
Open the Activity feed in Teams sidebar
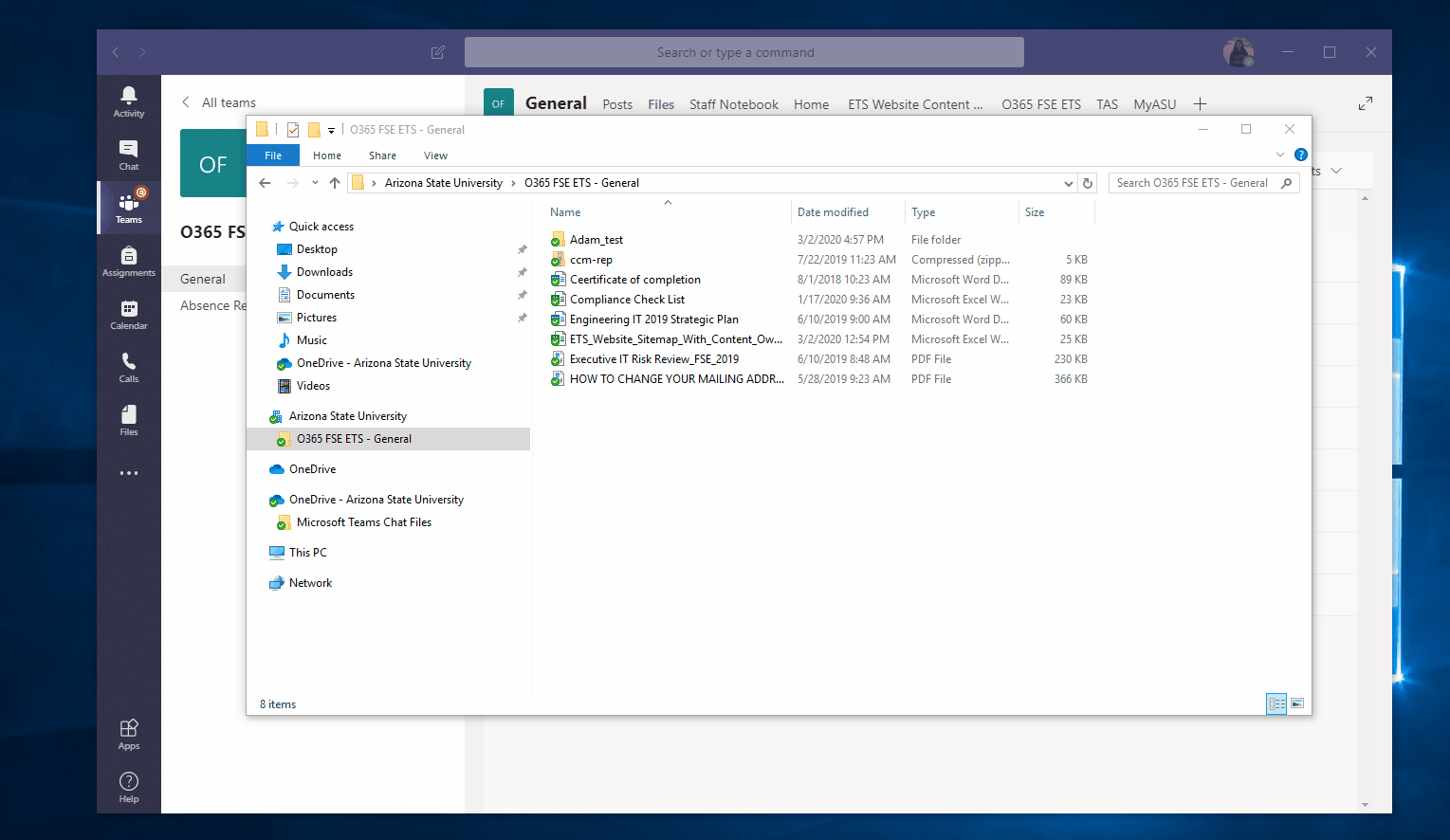[x=129, y=101]
